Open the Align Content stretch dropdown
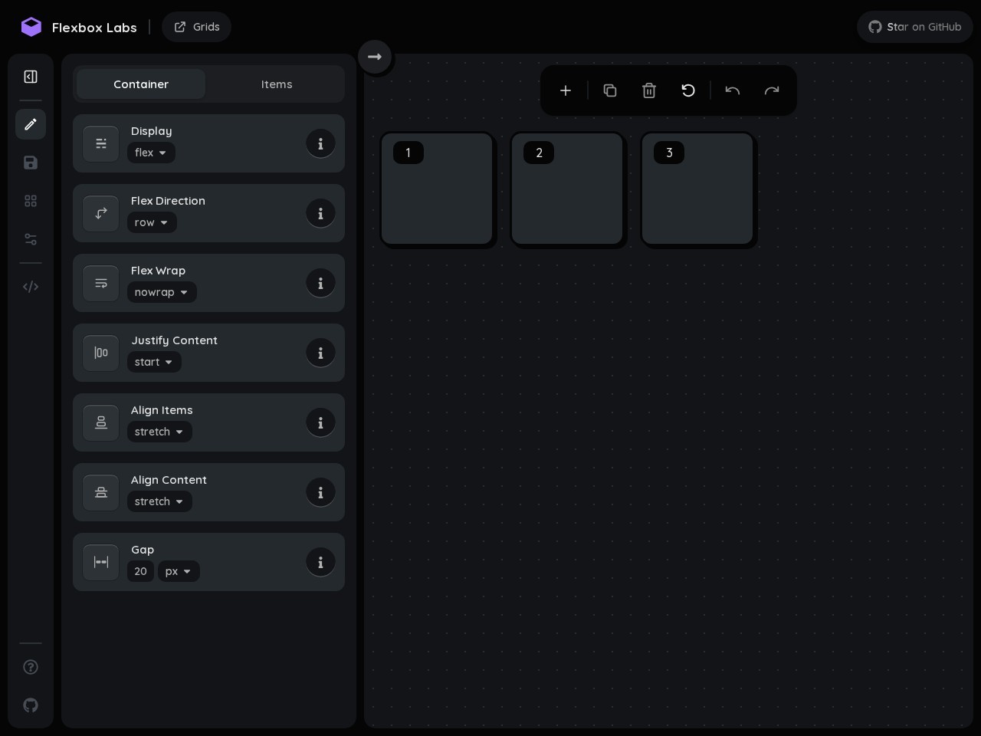Viewport: 981px width, 736px height. click(159, 501)
